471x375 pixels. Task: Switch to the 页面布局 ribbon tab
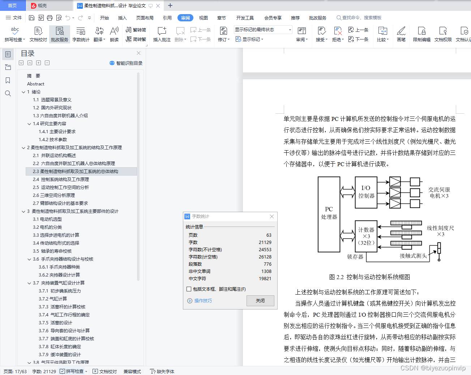click(145, 18)
